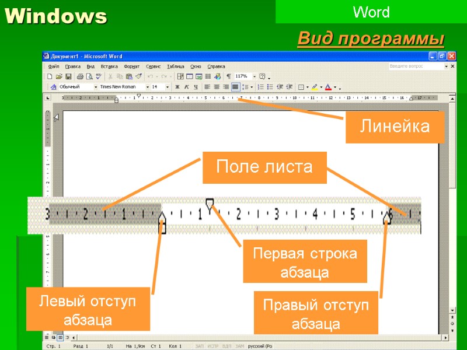Screen dimensions: 467x350
Task: Open the Вставка menu
Action: [x=109, y=66]
